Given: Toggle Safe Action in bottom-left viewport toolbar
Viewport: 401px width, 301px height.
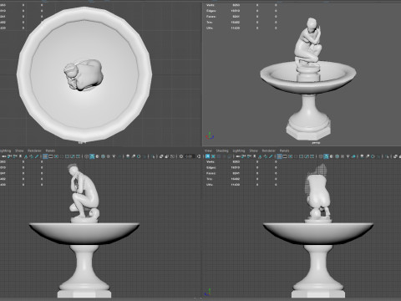Looking at the screenshot, I should click(73, 156).
